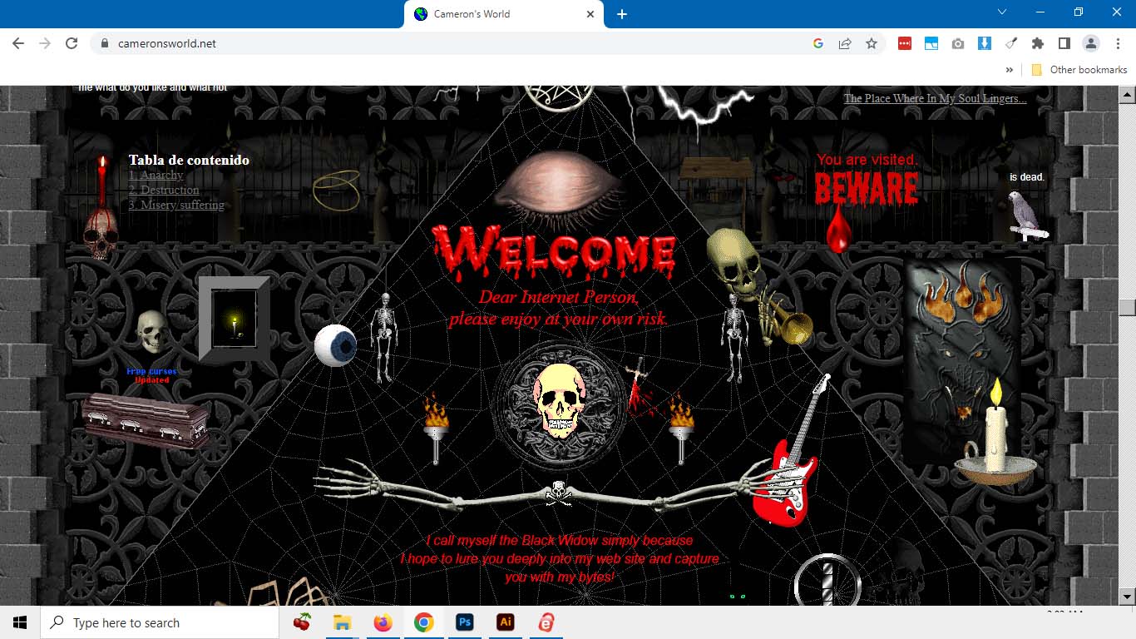The height and width of the screenshot is (639, 1136).
Task: Open a new browser tab
Action: 621,14
